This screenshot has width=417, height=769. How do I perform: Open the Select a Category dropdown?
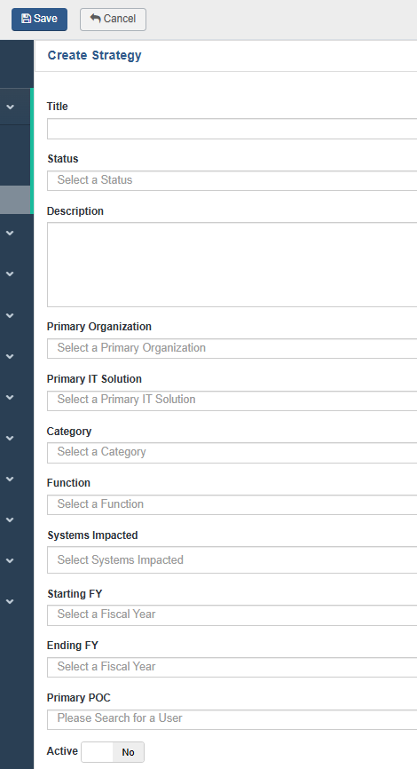pyautogui.click(x=232, y=452)
